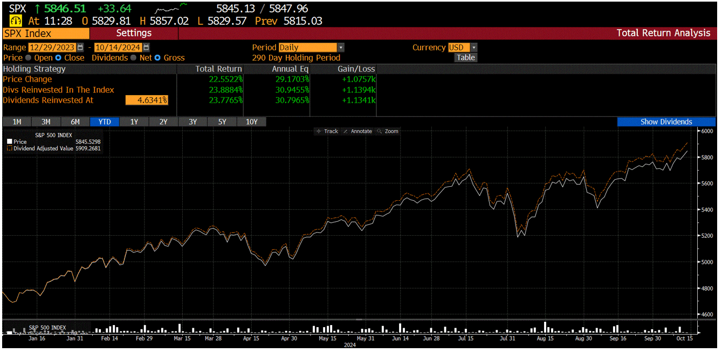The image size is (722, 353).
Task: Open the Period Daily dropdown
Action: 340,47
